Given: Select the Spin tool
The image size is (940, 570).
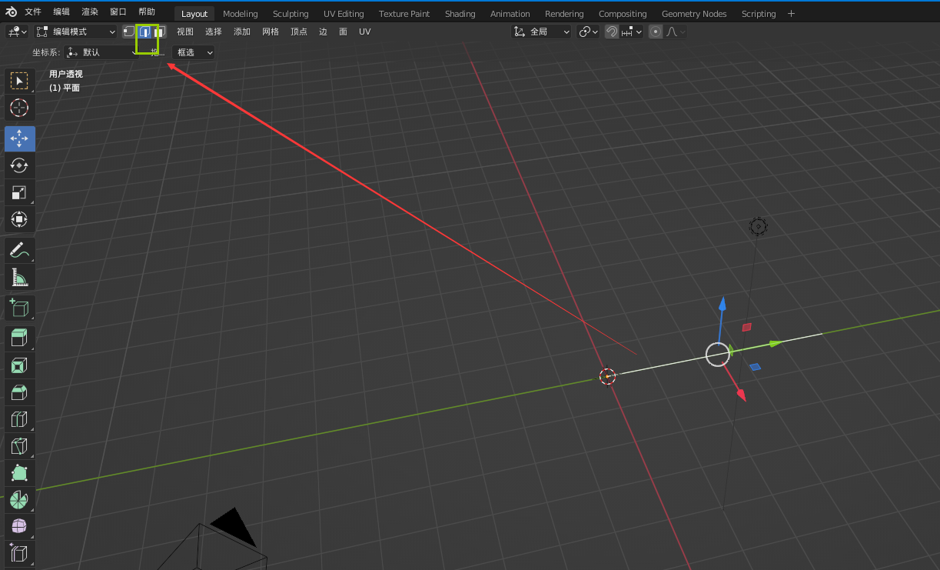Looking at the screenshot, I should (x=19, y=500).
